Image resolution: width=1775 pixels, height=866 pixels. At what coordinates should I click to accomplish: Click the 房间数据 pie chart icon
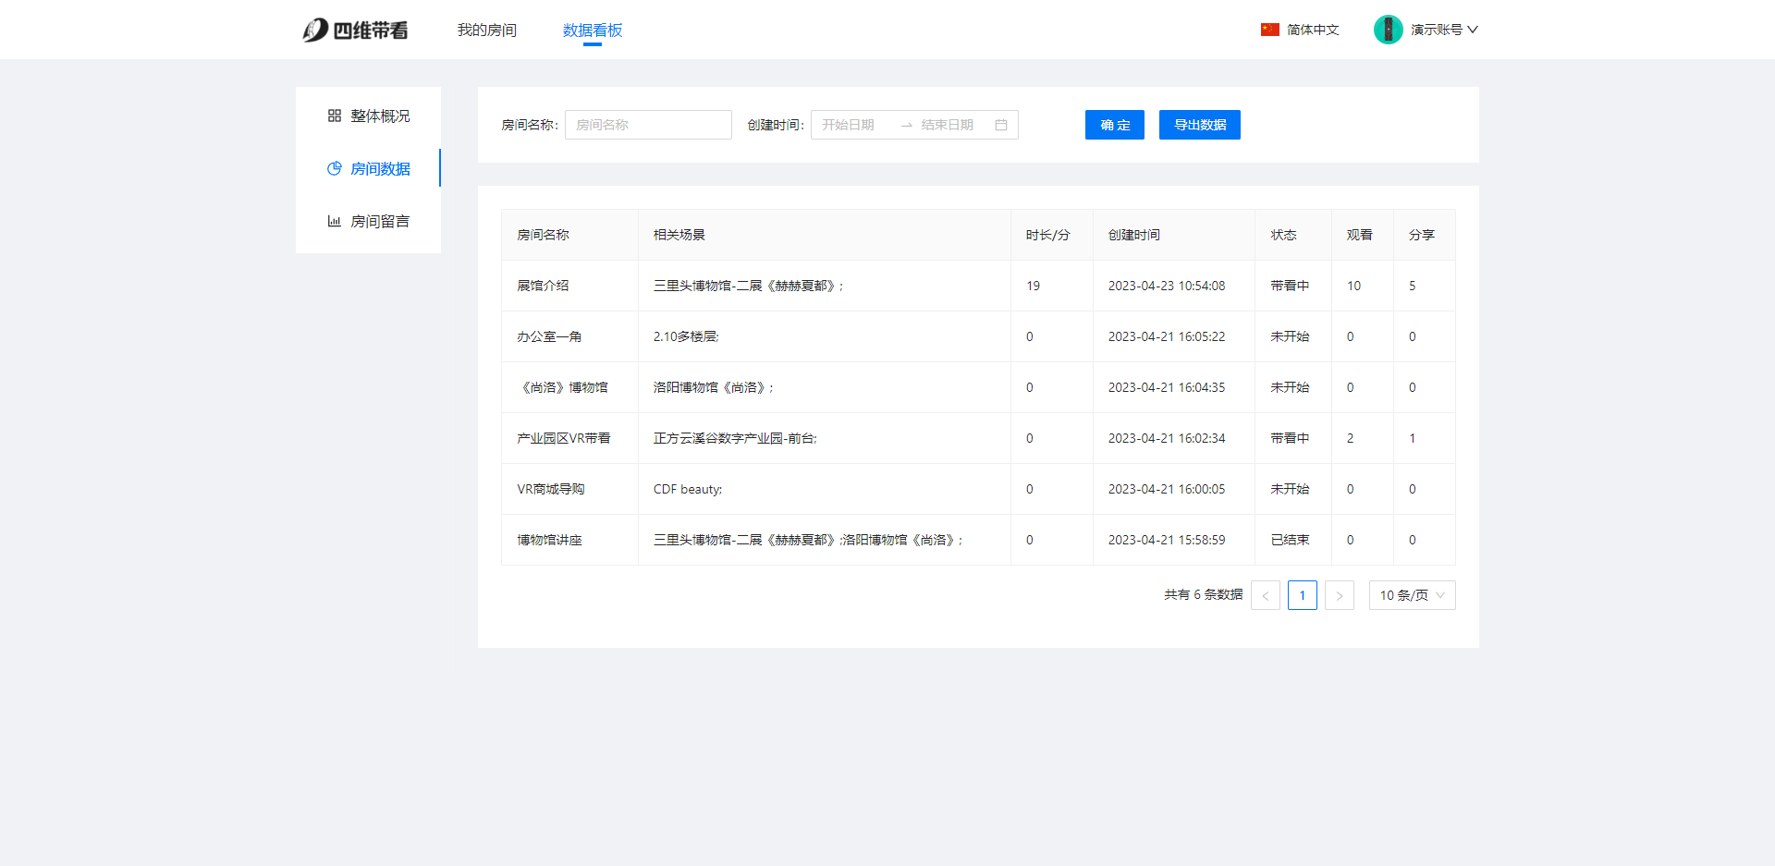pos(335,168)
